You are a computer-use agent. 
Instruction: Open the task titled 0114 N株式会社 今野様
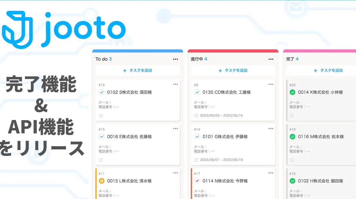tap(225, 181)
